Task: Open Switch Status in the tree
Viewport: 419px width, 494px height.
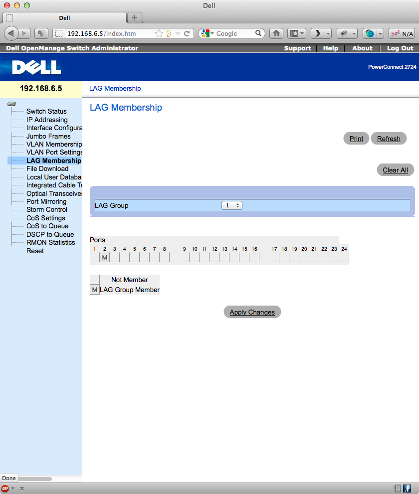Action: (46, 111)
